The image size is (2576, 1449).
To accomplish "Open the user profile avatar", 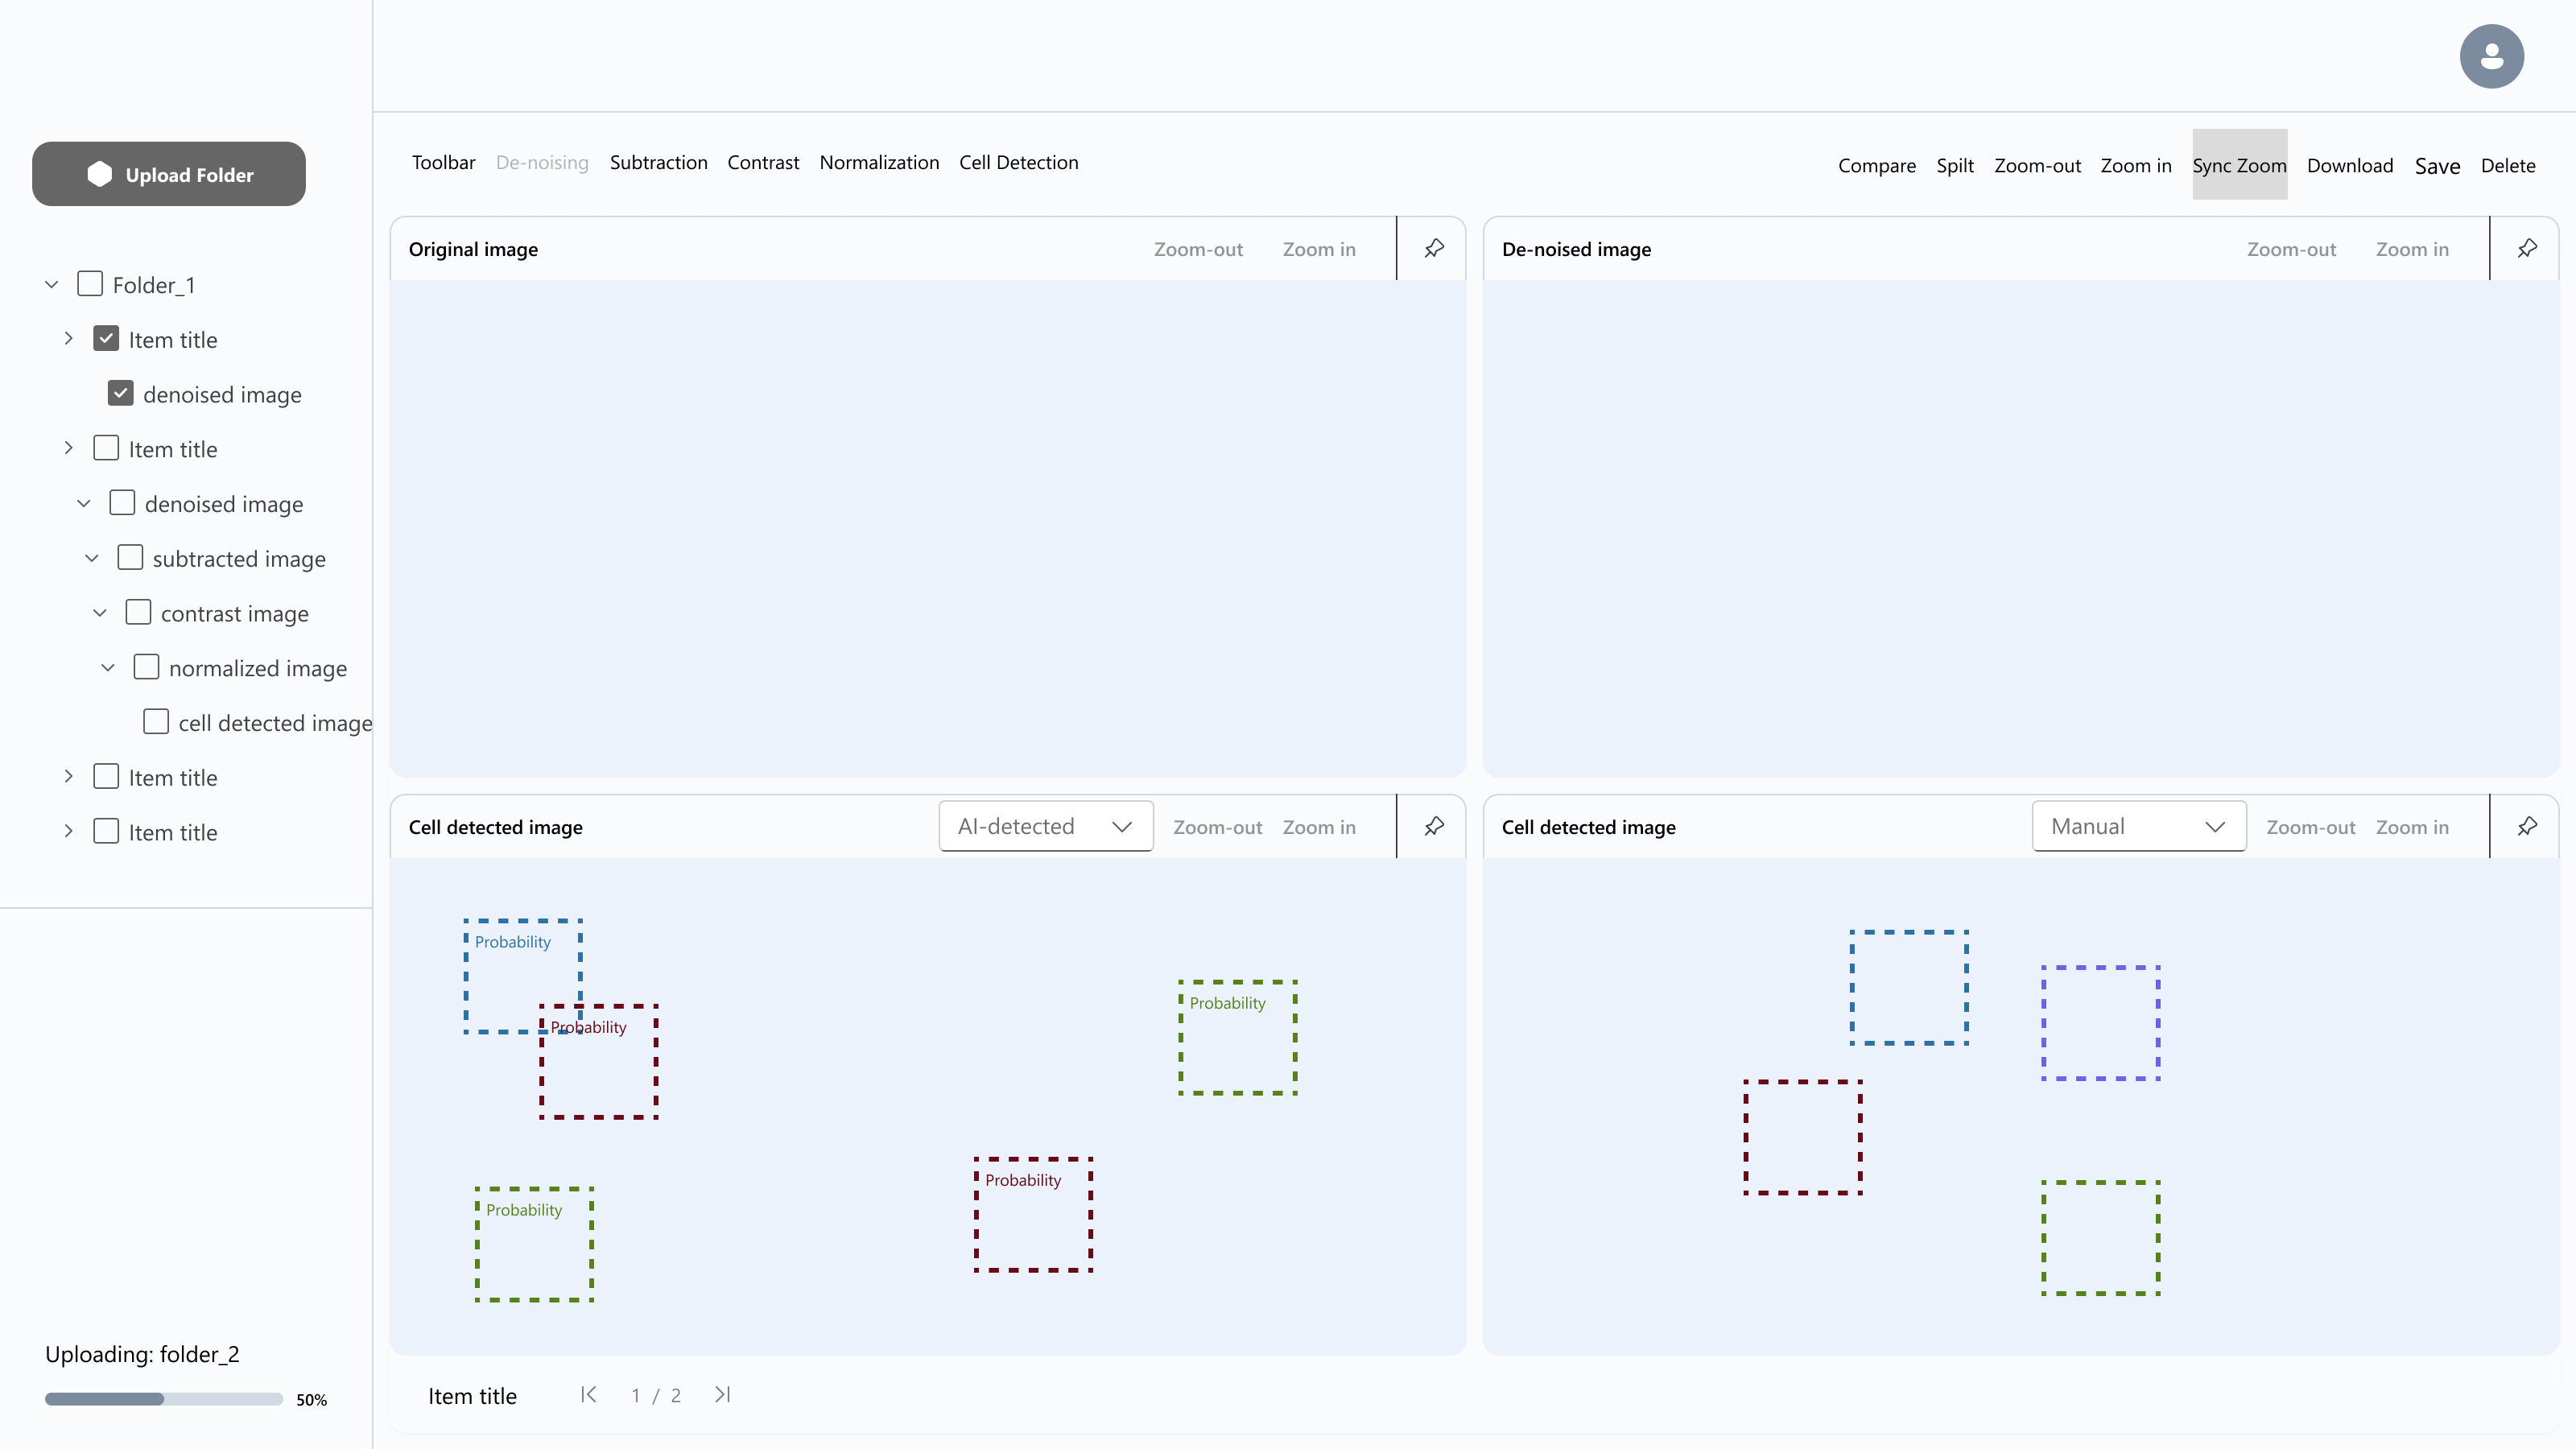I will 2491,56.
